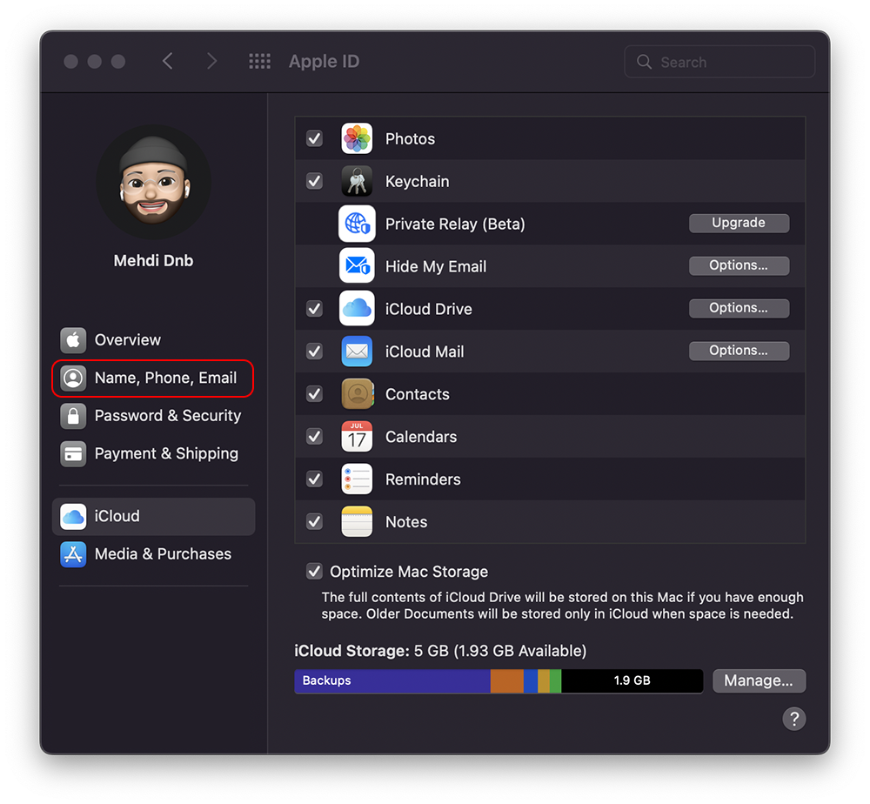Click the Photos app icon
Viewport: 870px width, 804px height.
(x=357, y=138)
